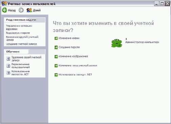Click the Домой toolbar label
171x124 pixels.
coord(37,10)
